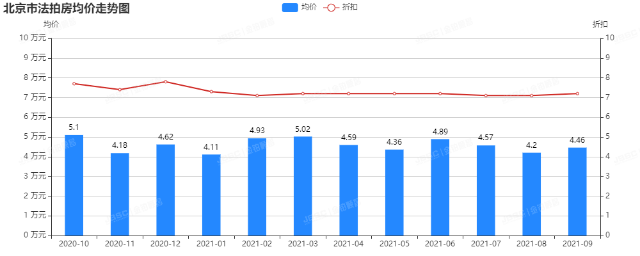The height and width of the screenshot is (256, 640).
Task: Click the 折扣 line point for 2020-11
Action: point(120,90)
